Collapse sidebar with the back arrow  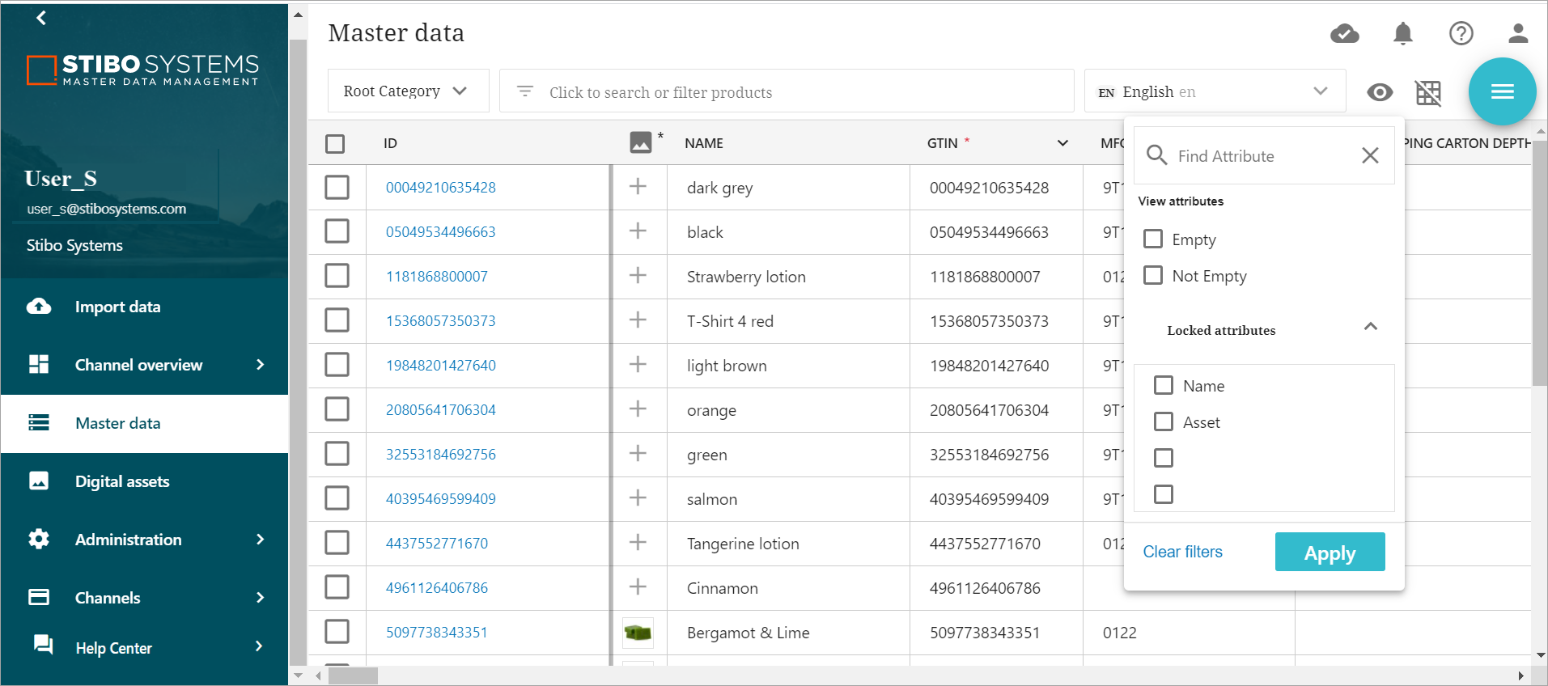41,18
